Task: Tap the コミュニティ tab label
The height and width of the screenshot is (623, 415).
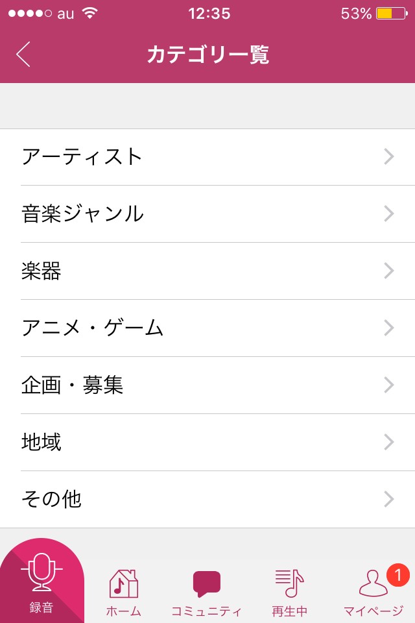Action: click(207, 611)
